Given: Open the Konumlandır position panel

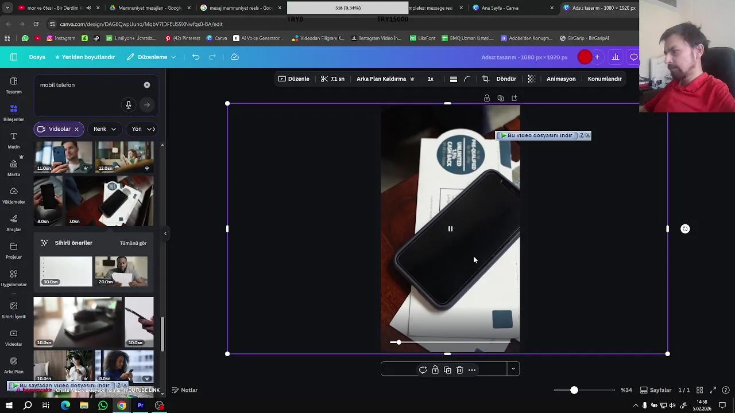Looking at the screenshot, I should pyautogui.click(x=605, y=79).
